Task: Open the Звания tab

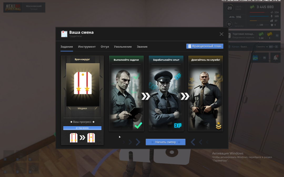Action: tap(142, 47)
